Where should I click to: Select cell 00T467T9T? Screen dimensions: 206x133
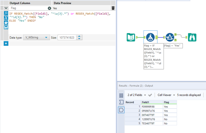152,115
